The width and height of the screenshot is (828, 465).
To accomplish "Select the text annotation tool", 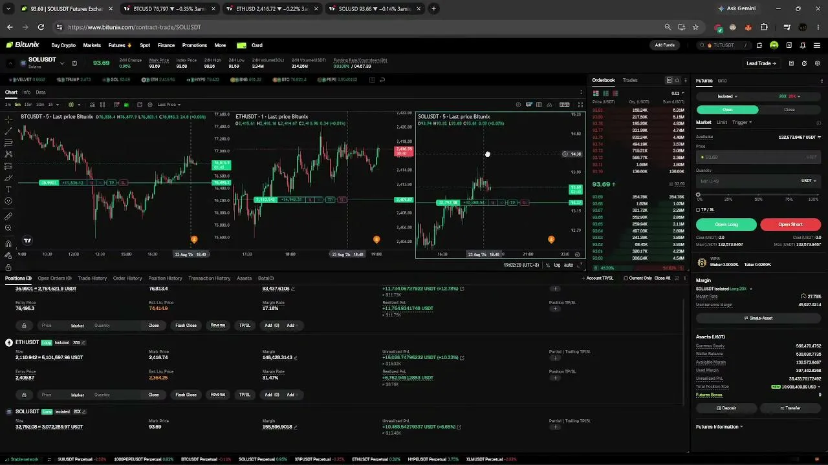I will [8, 189].
